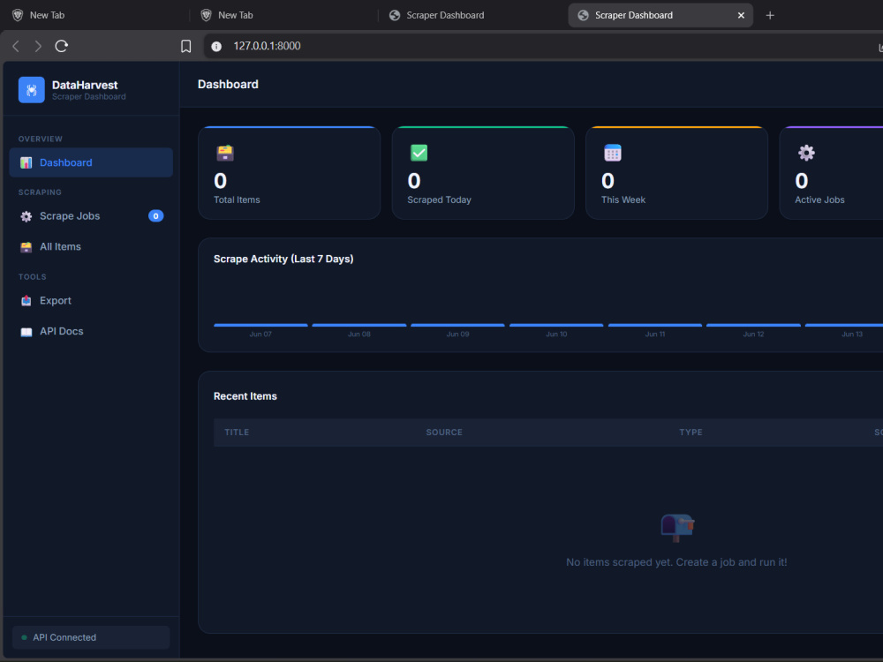Screen dimensions: 883x662
Task: Click the Recent Items heading
Action: (245, 396)
